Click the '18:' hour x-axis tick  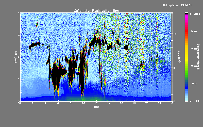tap(134, 103)
